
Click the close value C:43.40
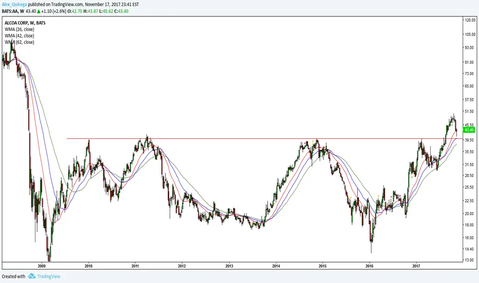point(122,11)
